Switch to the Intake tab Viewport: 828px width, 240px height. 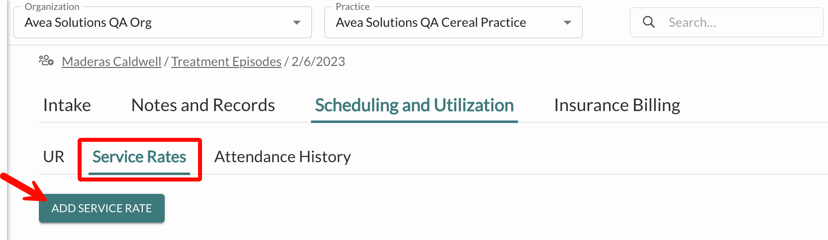[x=67, y=105]
